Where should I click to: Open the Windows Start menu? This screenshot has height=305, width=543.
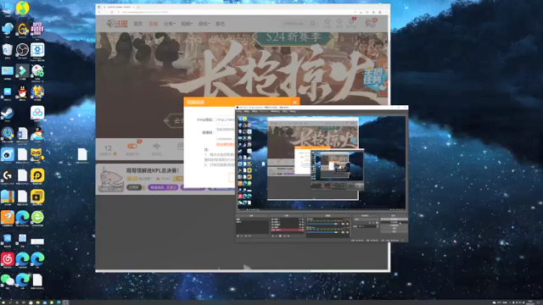[x=3, y=302]
